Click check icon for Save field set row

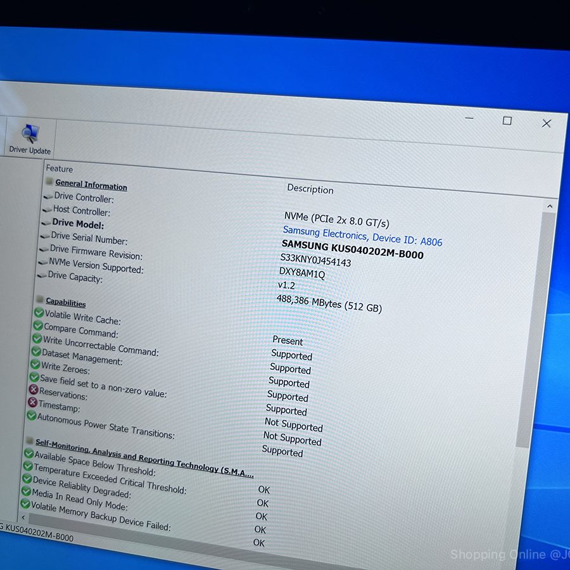click(34, 377)
